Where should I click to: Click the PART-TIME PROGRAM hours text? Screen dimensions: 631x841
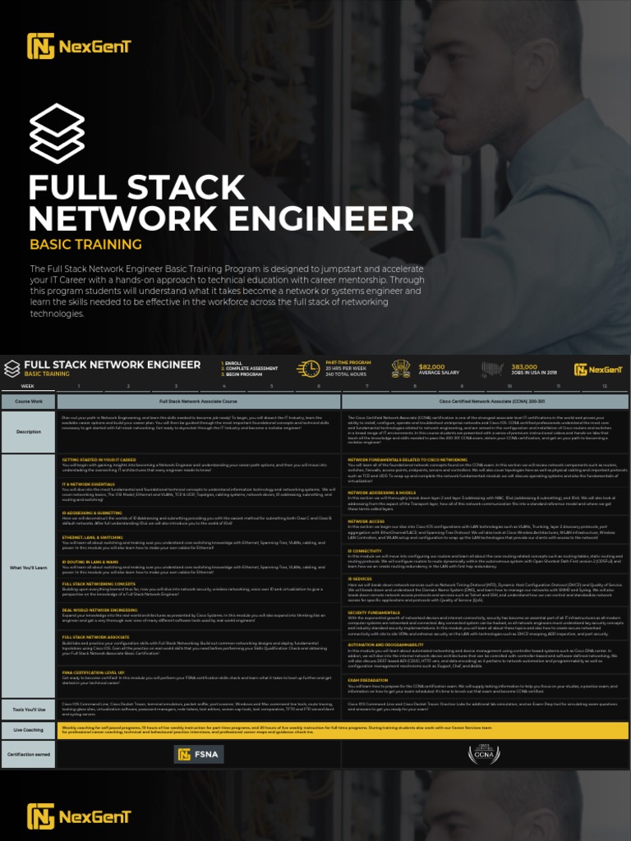coord(348,369)
